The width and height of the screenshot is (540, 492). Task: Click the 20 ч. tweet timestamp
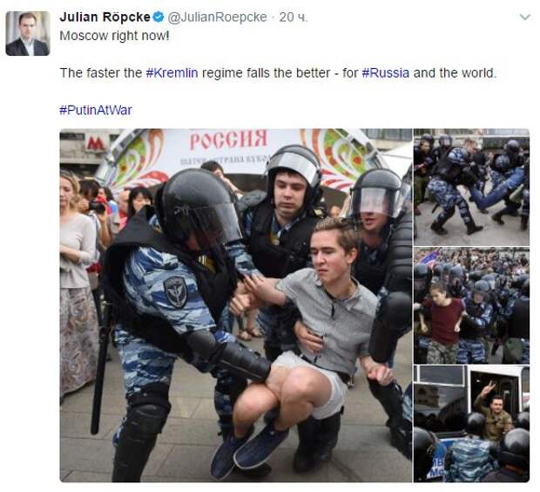point(293,17)
